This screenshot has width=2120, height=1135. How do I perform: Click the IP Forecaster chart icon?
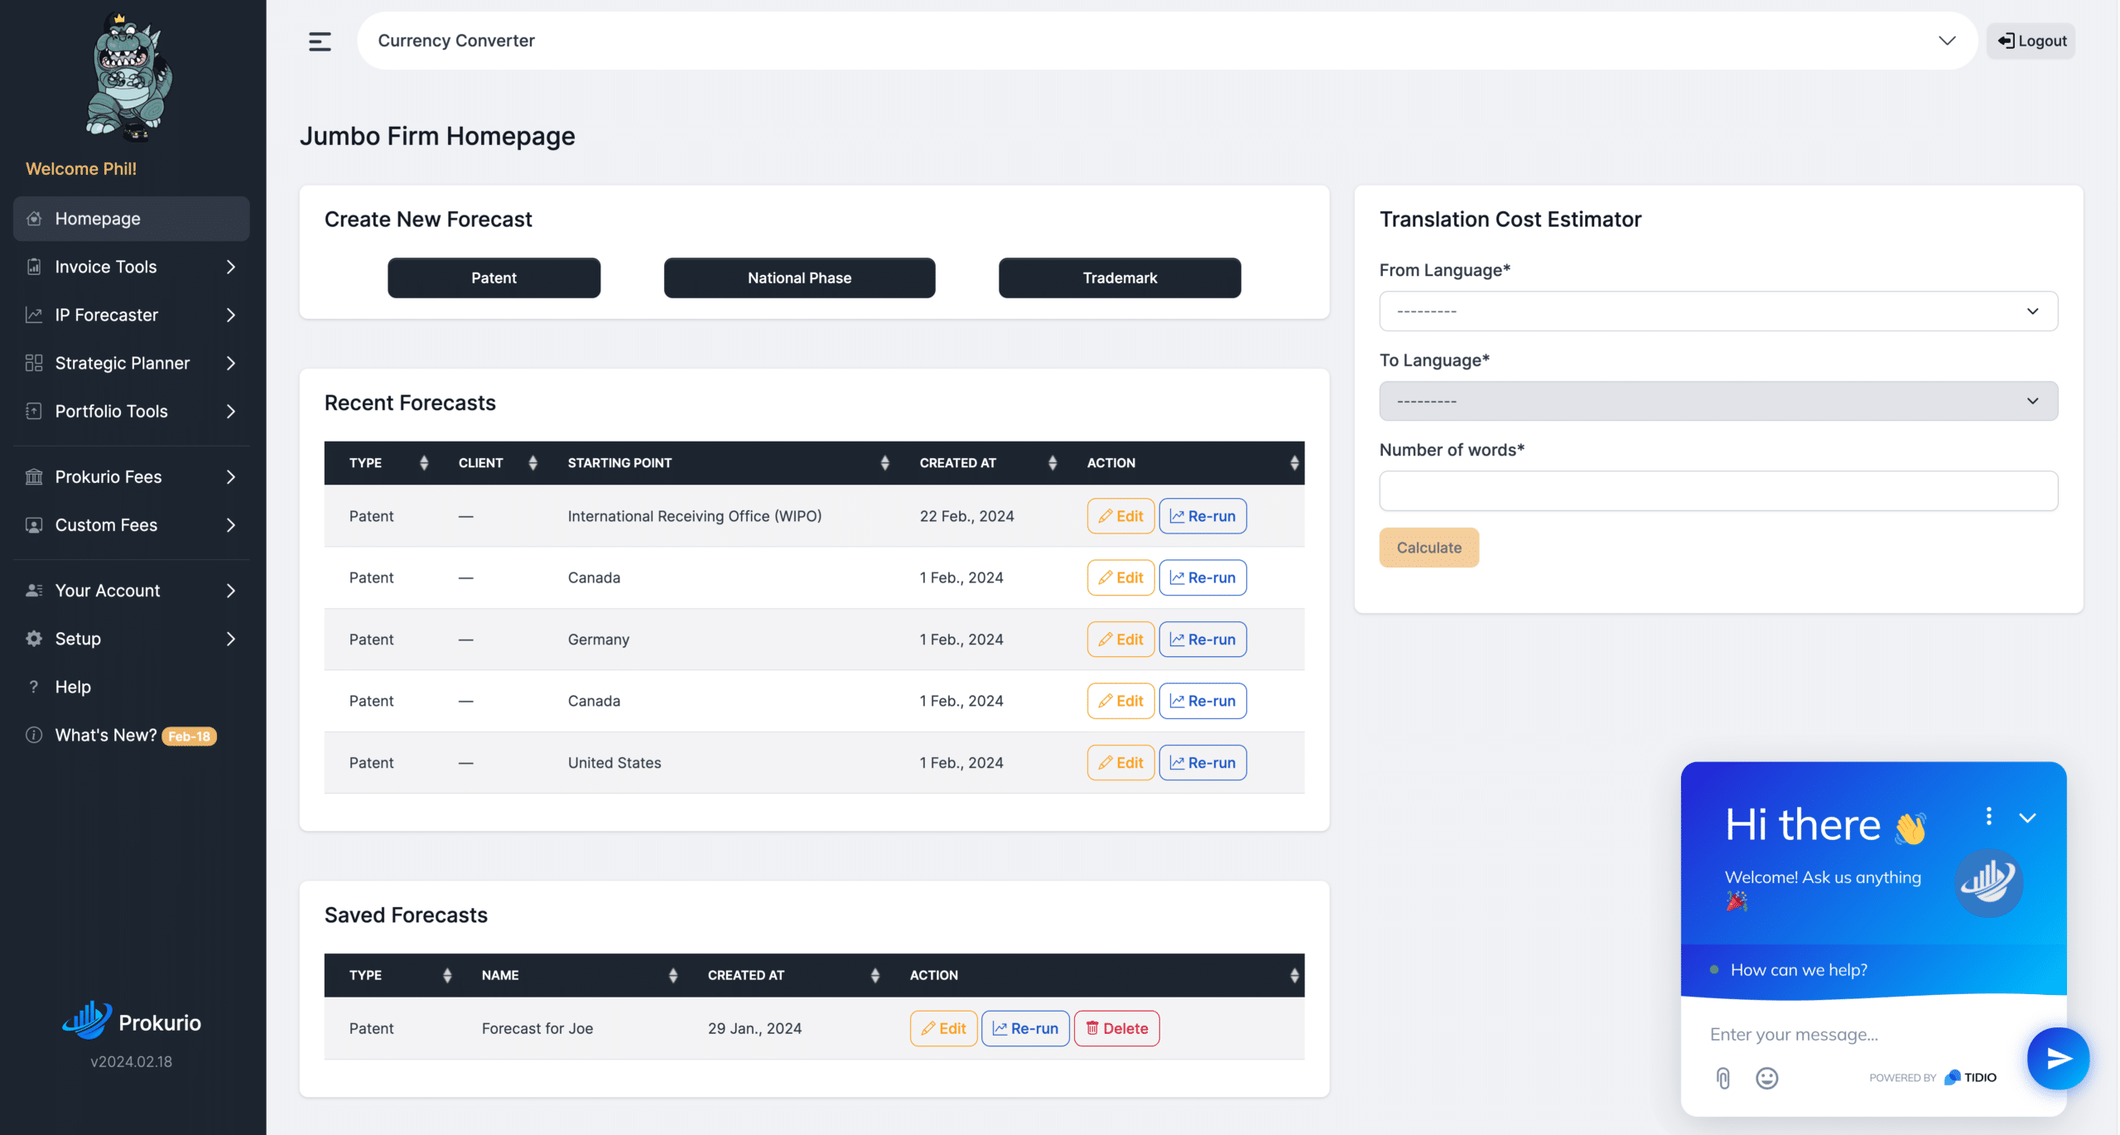pos(34,315)
